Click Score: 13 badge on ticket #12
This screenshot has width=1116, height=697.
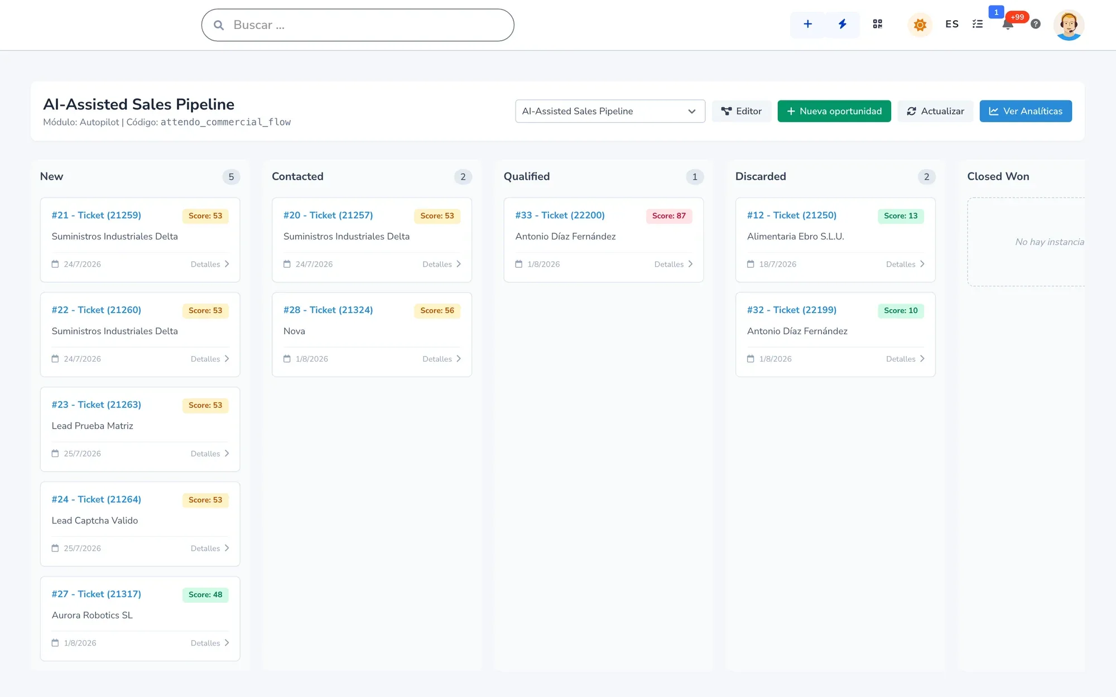coord(901,216)
